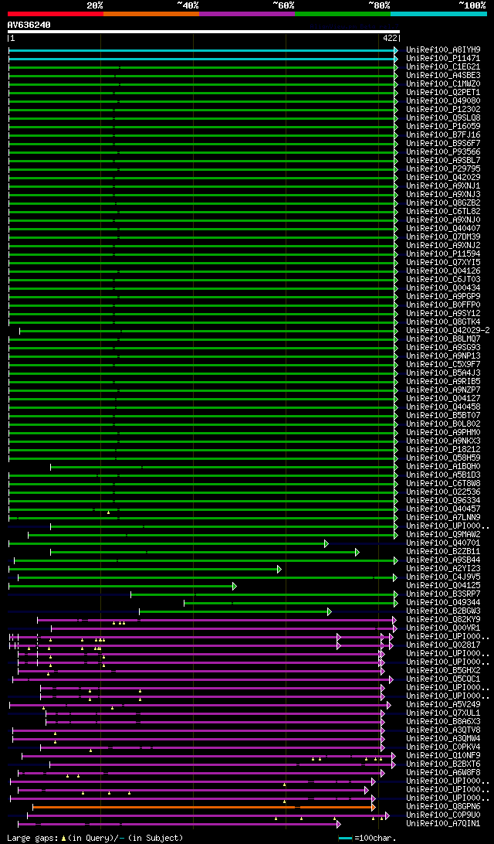Click the UniRef100_A9SY12 label
This screenshot has height=844, width=494.
(444, 313)
